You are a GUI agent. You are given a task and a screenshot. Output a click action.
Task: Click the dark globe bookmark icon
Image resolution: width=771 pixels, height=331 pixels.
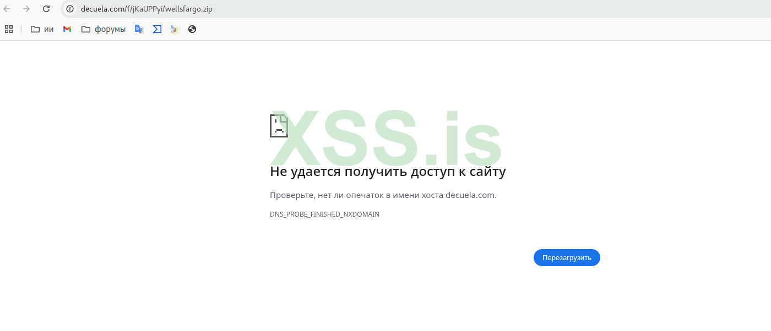[x=192, y=29]
